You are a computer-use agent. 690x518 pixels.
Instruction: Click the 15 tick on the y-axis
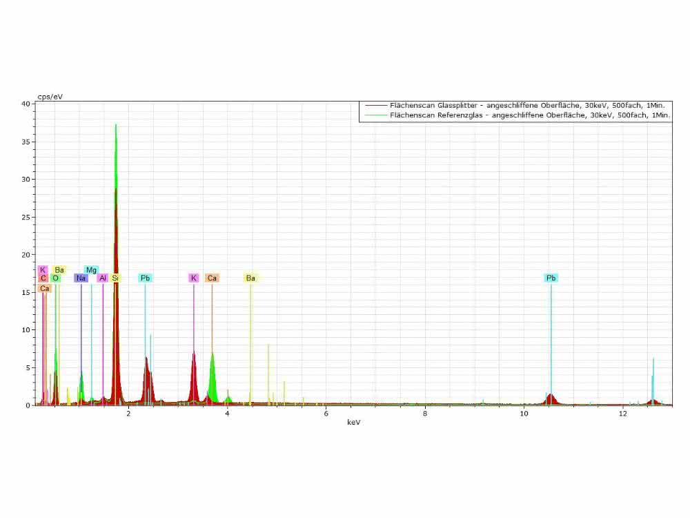[x=26, y=292]
